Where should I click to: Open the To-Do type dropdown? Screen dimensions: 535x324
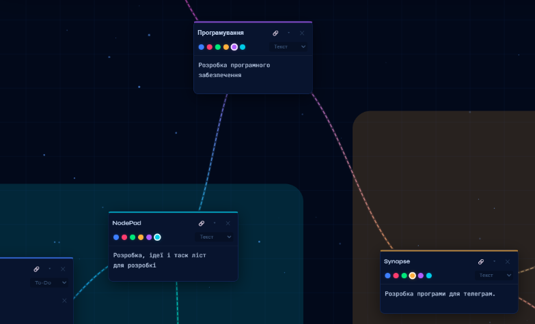pyautogui.click(x=49, y=283)
